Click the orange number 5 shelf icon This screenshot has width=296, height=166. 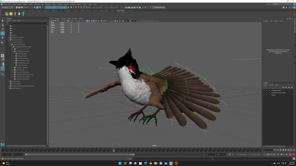[11, 14]
